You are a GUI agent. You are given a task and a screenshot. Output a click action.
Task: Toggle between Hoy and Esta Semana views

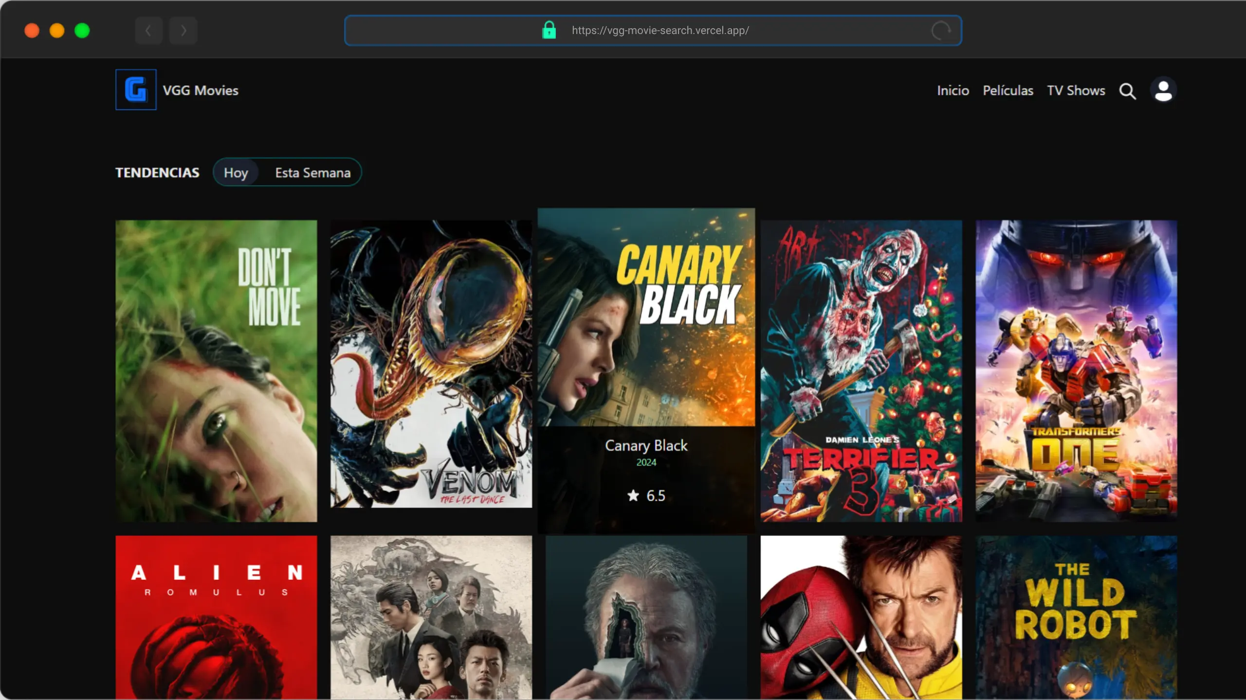pyautogui.click(x=287, y=172)
